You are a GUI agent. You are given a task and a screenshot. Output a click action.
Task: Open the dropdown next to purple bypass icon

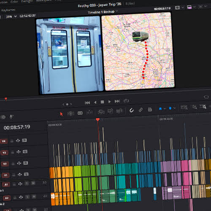194,7
